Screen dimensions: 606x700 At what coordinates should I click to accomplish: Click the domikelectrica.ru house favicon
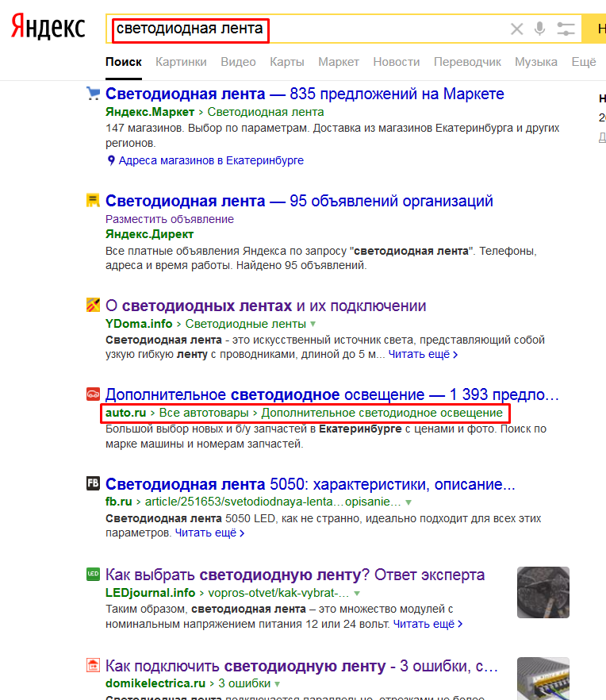(93, 665)
